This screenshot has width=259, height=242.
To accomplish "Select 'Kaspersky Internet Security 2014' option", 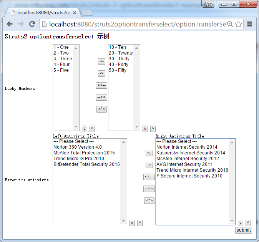I will click(x=191, y=153).
